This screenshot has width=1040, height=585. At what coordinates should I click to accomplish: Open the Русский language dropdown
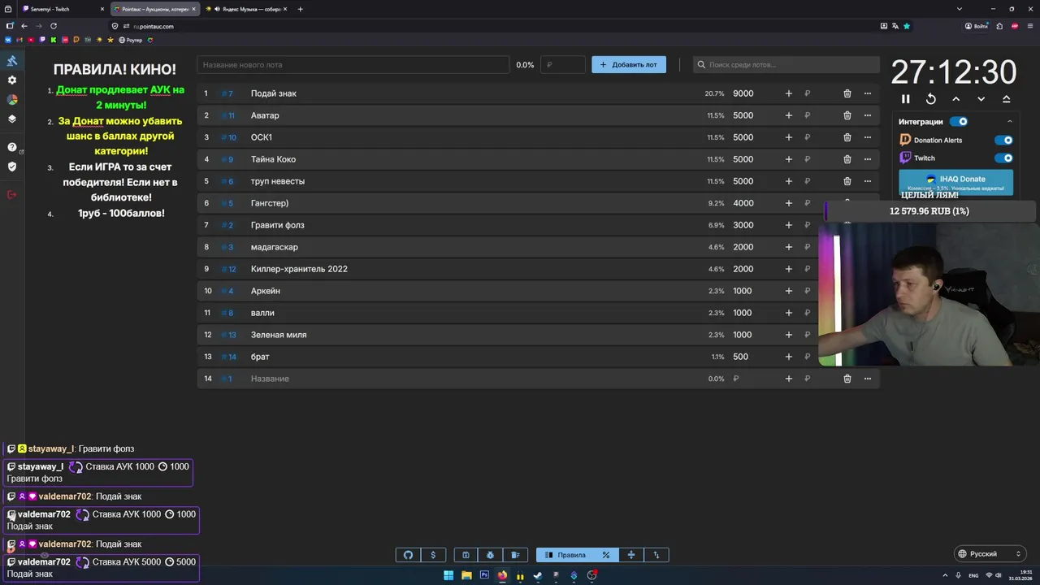[x=990, y=554]
